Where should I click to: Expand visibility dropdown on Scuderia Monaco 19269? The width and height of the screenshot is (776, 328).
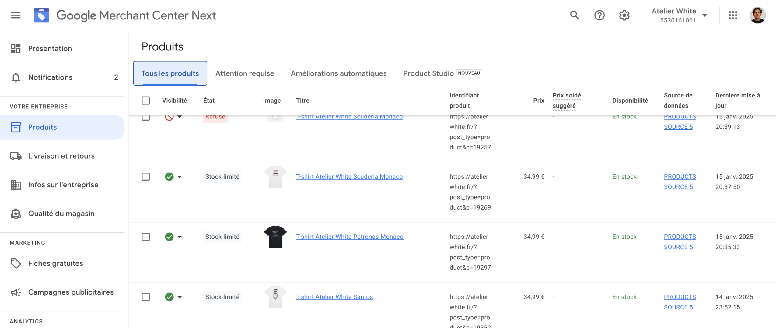180,177
